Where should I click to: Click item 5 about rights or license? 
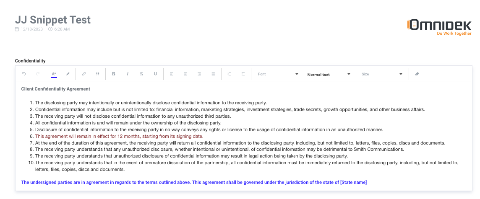pos(209,129)
